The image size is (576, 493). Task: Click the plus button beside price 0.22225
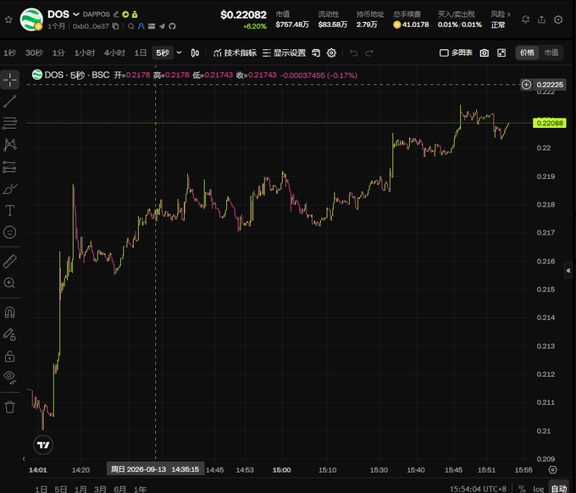(526, 85)
